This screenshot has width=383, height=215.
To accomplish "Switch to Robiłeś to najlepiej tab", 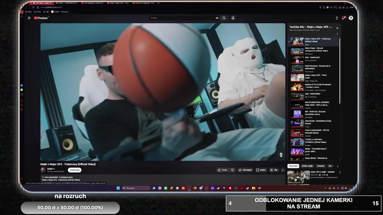I will point(144,3).
